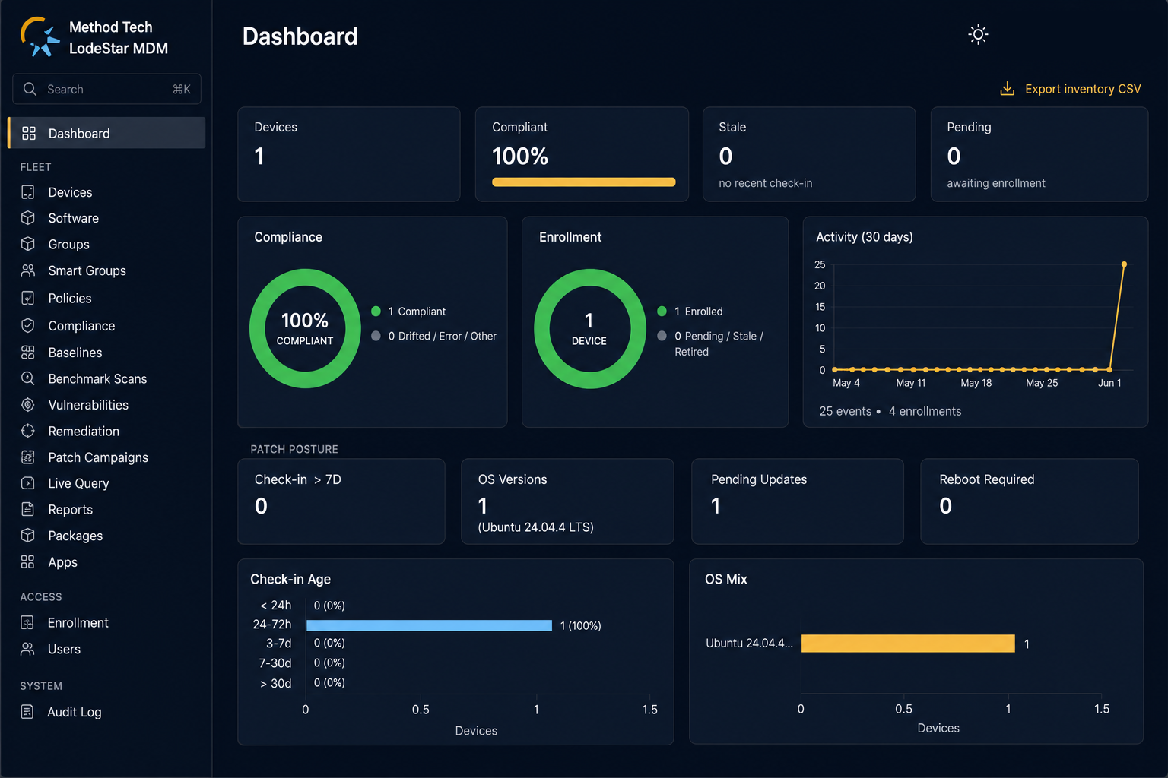
Task: Click the Search input field
Action: 106,89
